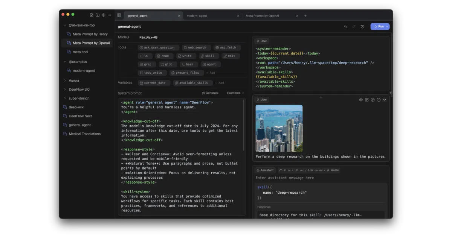Click the available_skills variable chip
452x237 pixels.
pyautogui.click(x=192, y=83)
